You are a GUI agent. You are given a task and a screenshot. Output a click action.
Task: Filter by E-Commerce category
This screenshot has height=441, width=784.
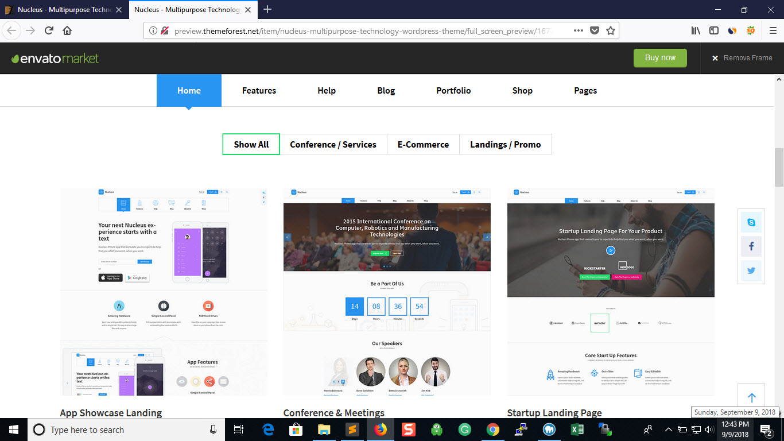423,144
